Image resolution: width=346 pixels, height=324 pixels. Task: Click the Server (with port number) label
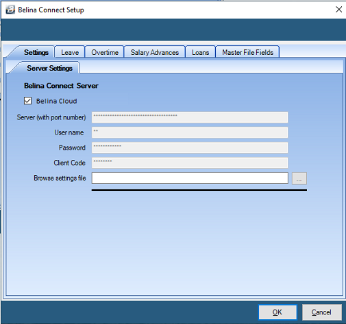click(51, 117)
